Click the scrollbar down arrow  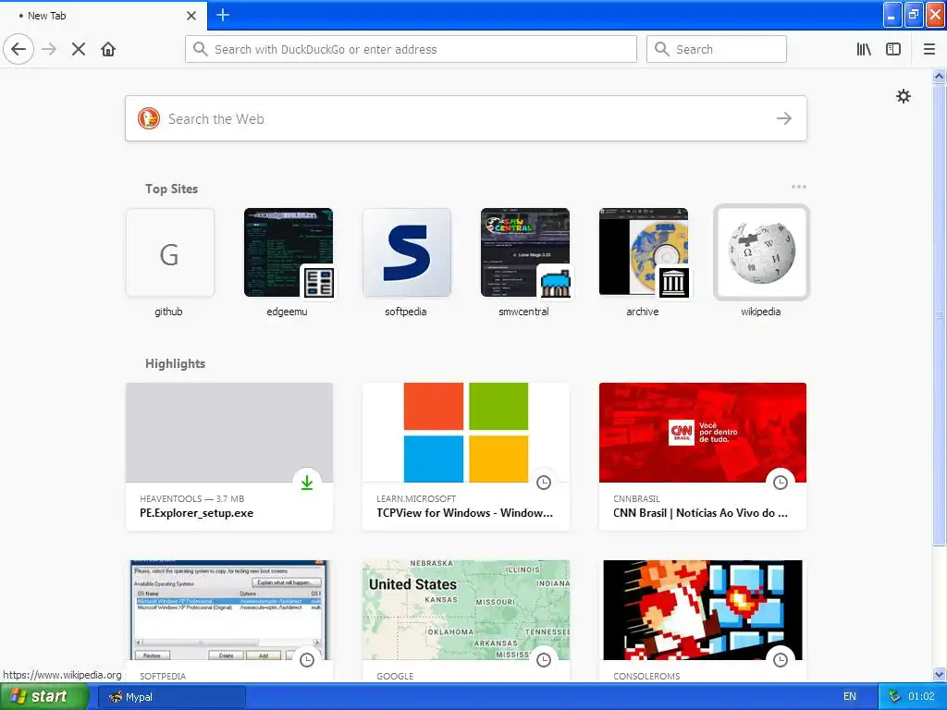[x=939, y=674]
